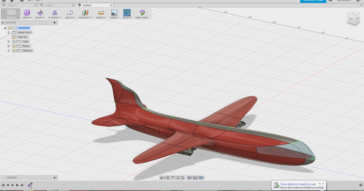Expand the Bodies folder in the browser

click(9, 46)
